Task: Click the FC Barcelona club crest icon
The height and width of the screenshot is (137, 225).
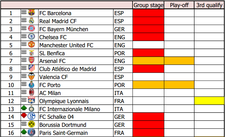Action: (32, 13)
